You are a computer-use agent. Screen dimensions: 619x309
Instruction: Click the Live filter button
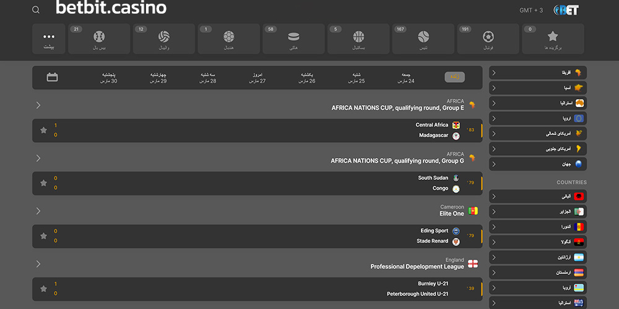point(454,77)
